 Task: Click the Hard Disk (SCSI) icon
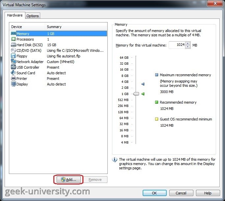(x=14, y=45)
